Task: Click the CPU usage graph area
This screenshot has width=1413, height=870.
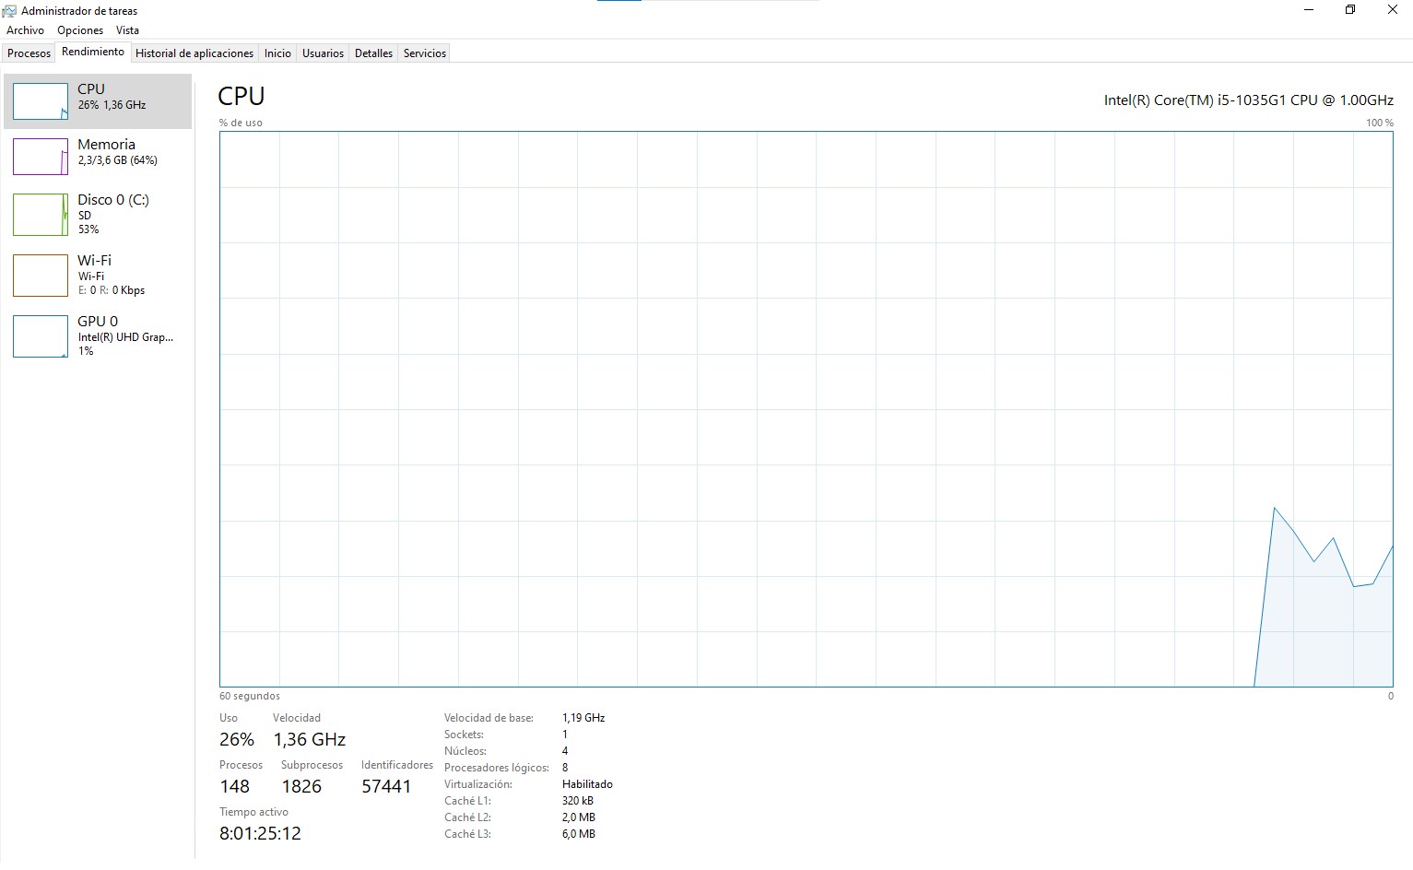Action: [806, 408]
